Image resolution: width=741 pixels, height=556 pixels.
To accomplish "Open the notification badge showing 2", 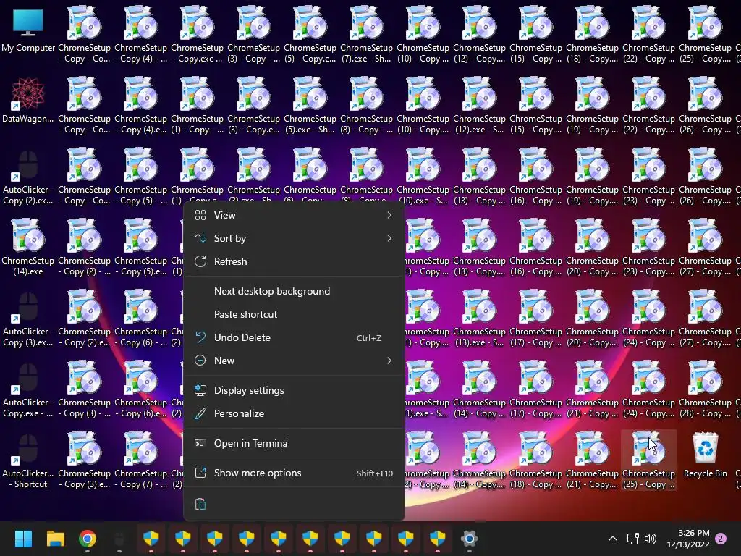I will (x=721, y=539).
